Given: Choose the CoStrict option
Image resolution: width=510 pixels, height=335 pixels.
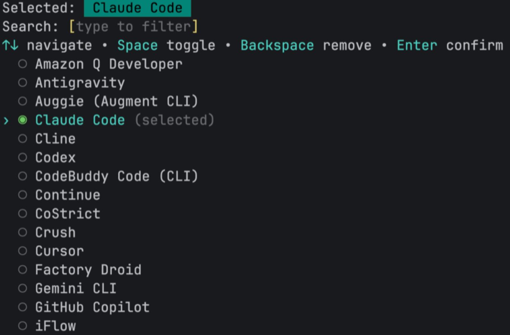Looking at the screenshot, I should coord(68,213).
